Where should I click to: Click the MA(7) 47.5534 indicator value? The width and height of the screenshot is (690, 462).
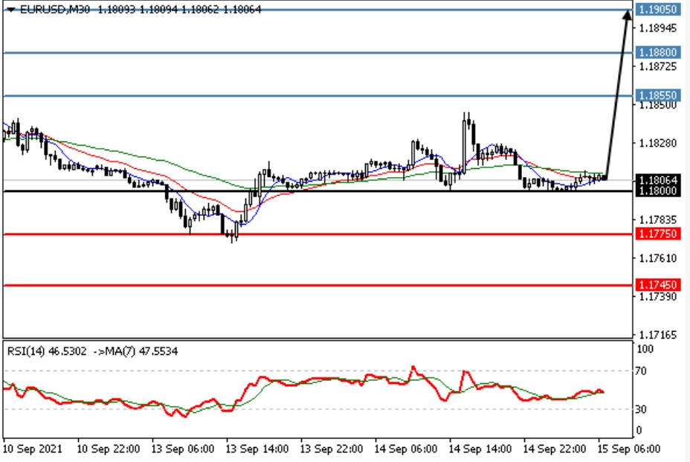coord(141,351)
